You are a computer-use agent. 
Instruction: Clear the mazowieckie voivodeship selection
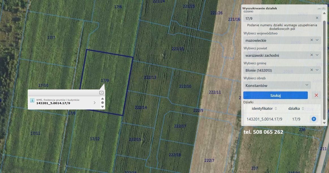(311, 40)
